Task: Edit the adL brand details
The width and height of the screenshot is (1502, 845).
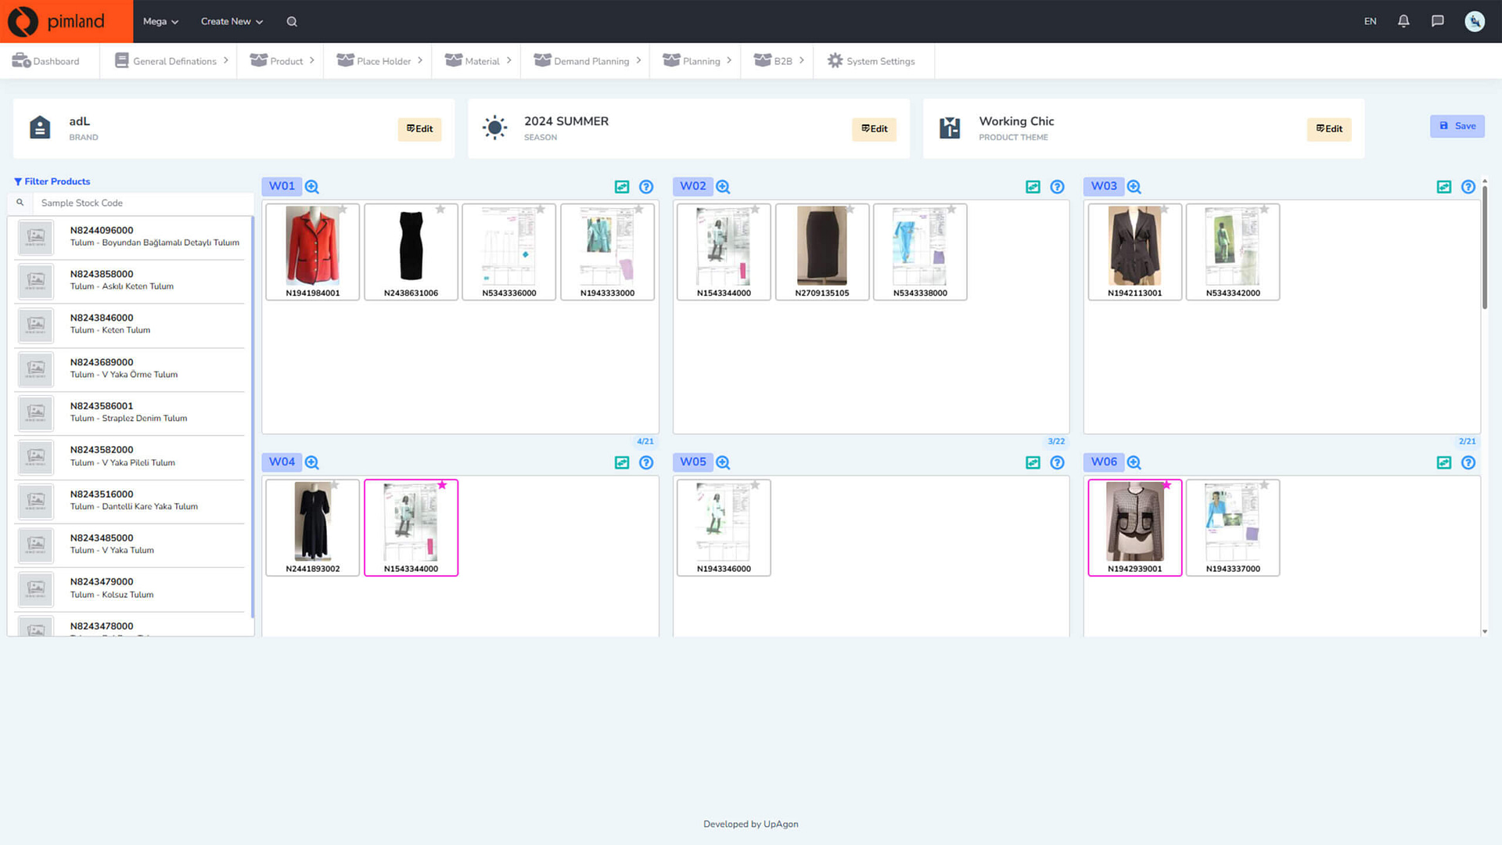Action: click(x=419, y=129)
